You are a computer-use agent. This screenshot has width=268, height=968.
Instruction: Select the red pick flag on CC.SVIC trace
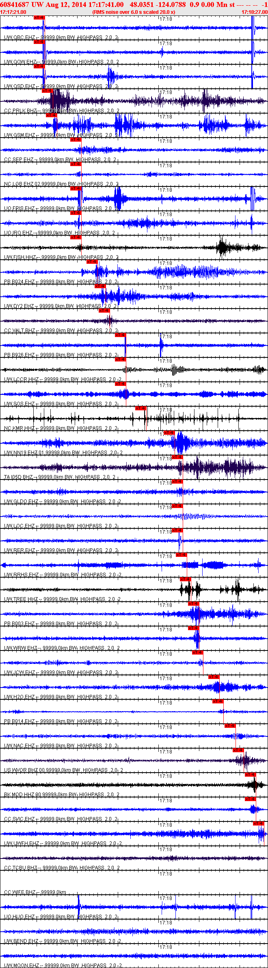click(x=251, y=799)
